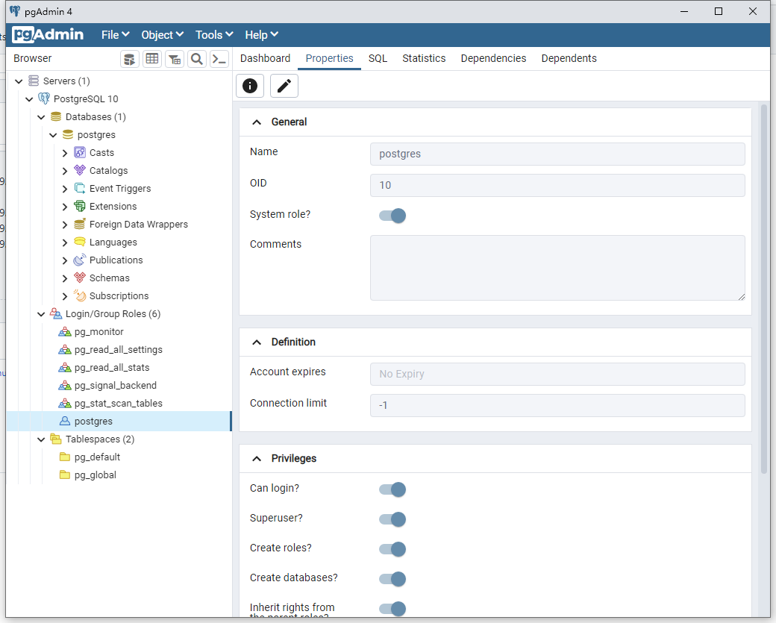776x623 pixels.
Task: Click the PostgreSQL 10 elephant icon
Action: pyautogui.click(x=44, y=98)
